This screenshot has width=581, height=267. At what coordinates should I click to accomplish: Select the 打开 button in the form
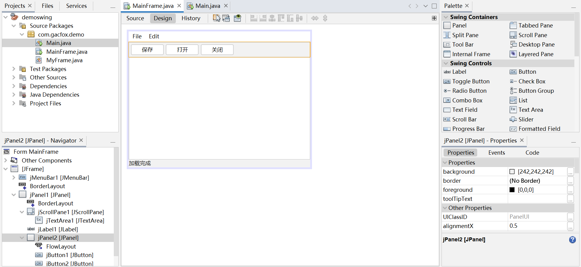tap(182, 50)
